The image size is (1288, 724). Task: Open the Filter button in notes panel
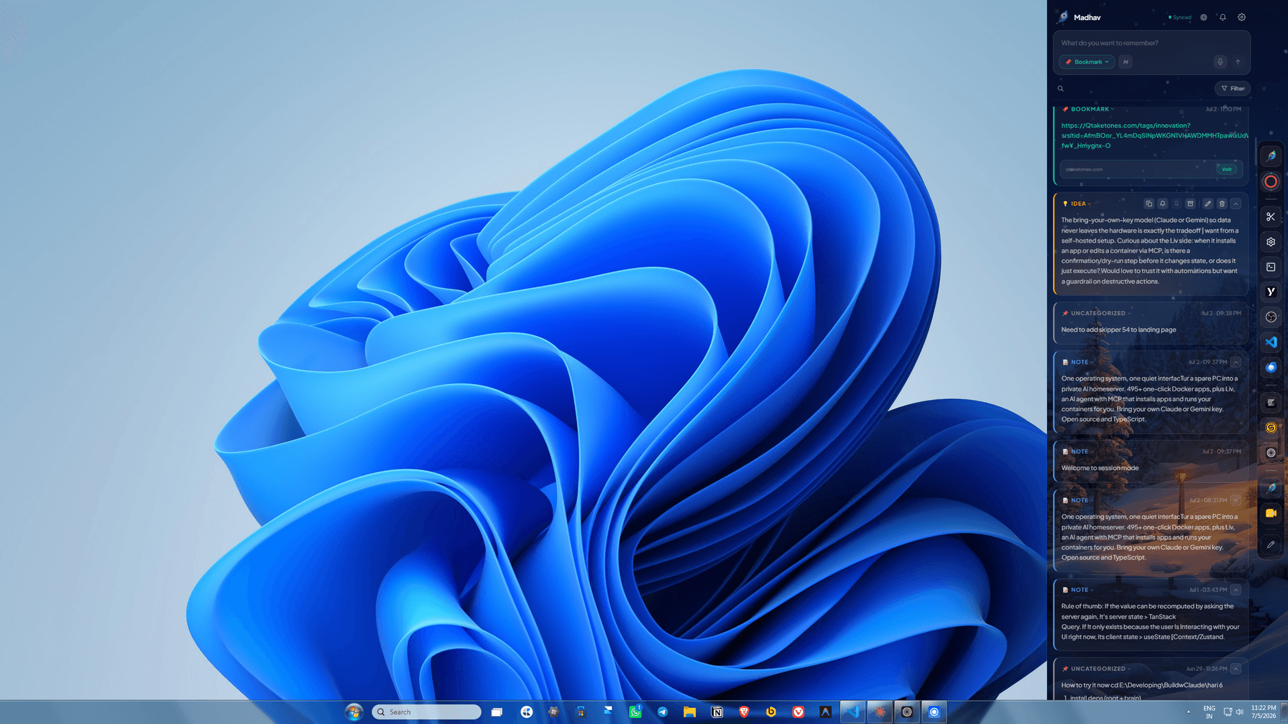(1232, 88)
